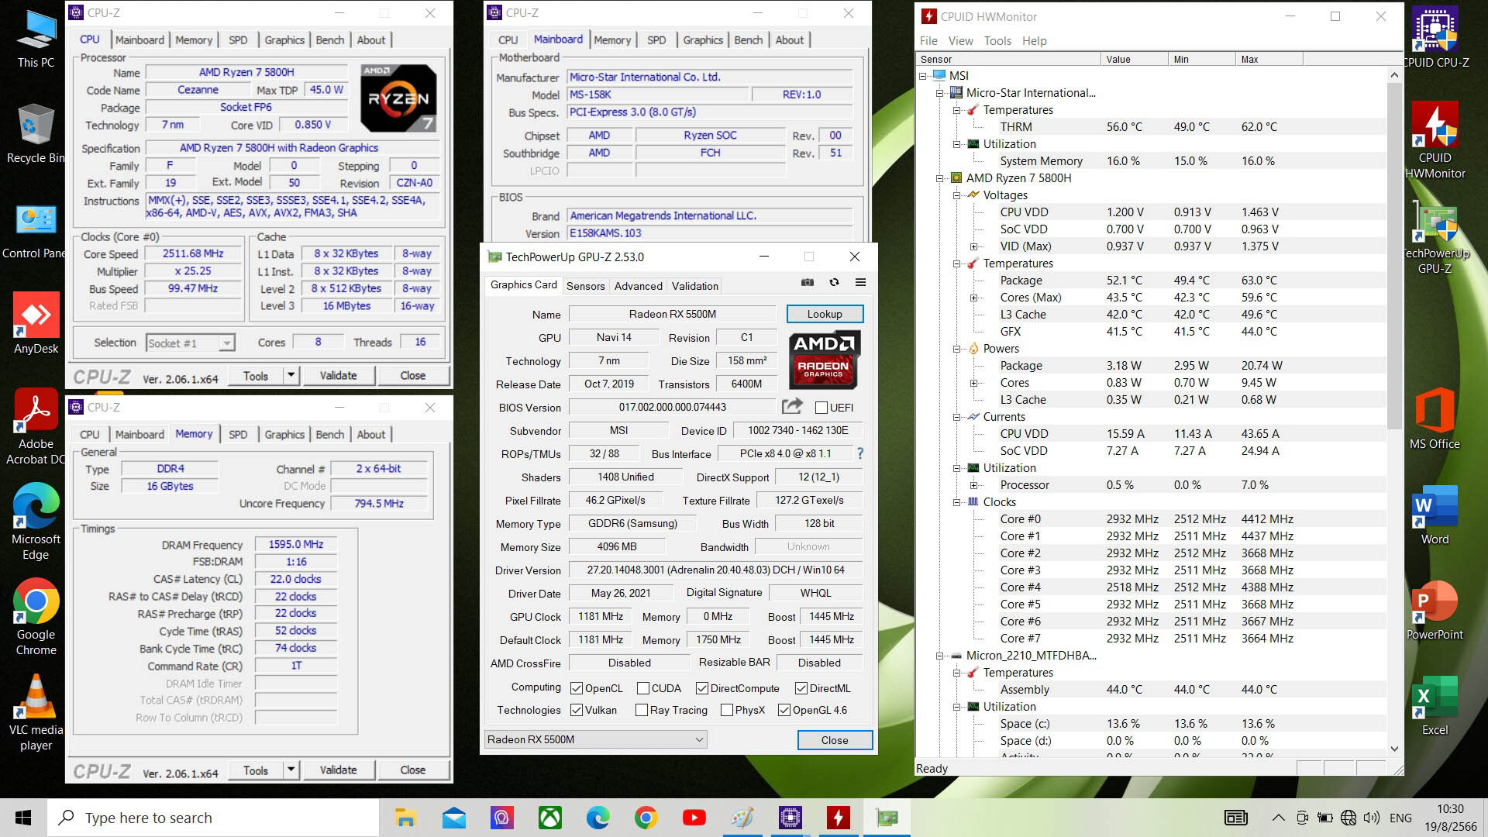
Task: Collapse the AMD Ryzen 7 5800H node
Action: pyautogui.click(x=939, y=178)
